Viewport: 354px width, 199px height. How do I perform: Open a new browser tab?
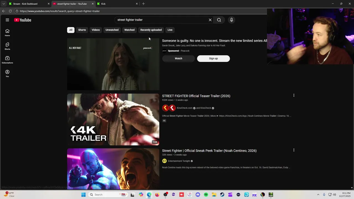coord(143,4)
